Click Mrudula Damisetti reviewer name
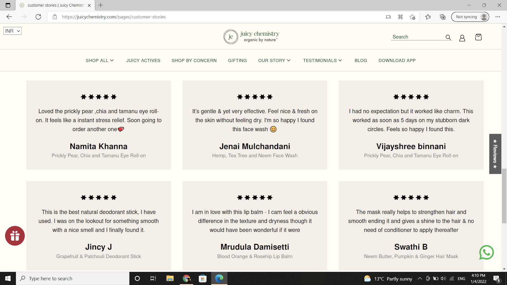Screen dimensions: 507x285 click(255, 247)
